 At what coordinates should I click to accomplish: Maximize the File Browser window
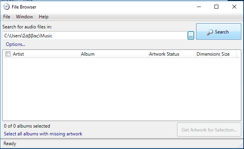[x=216, y=7]
